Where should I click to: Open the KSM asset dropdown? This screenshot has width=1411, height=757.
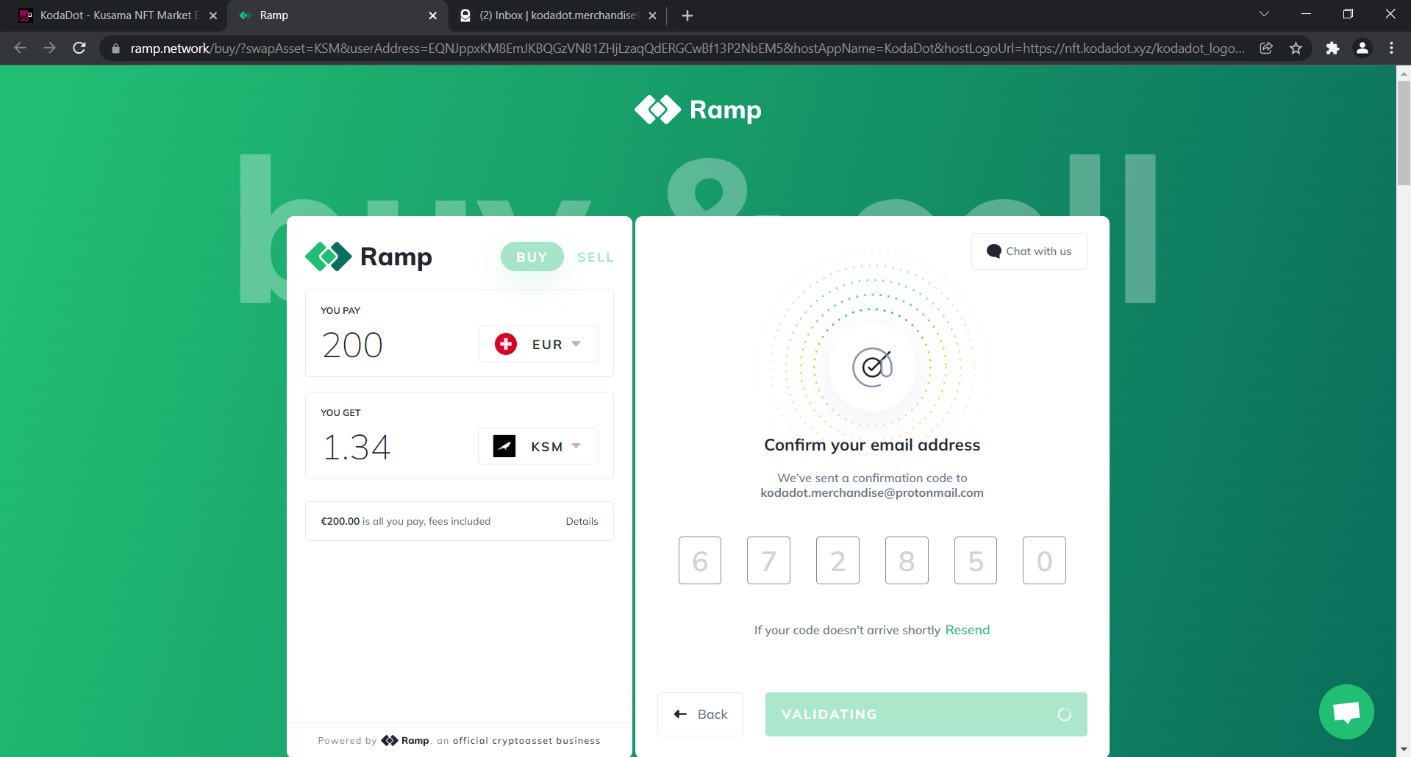click(x=538, y=446)
